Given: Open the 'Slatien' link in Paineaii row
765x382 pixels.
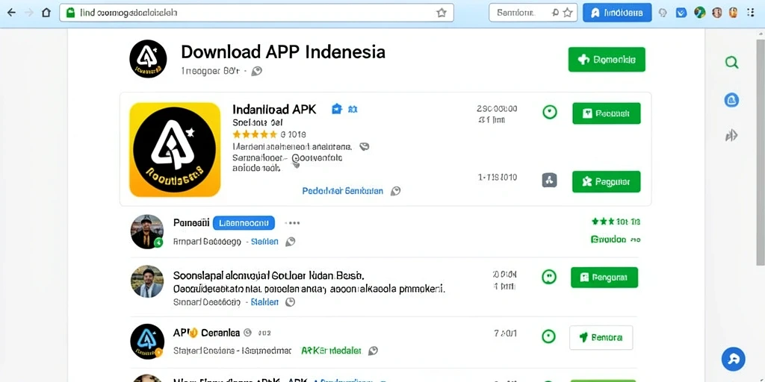Looking at the screenshot, I should tap(264, 241).
